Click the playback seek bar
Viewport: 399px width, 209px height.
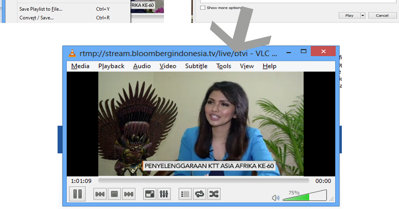(x=204, y=181)
